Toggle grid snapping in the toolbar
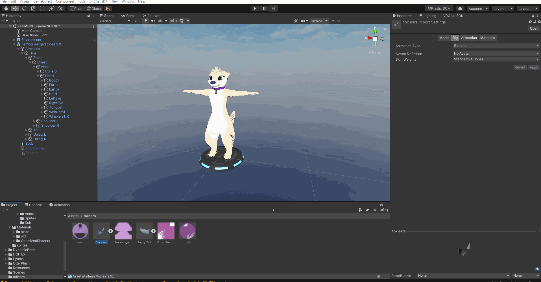 click(108, 8)
